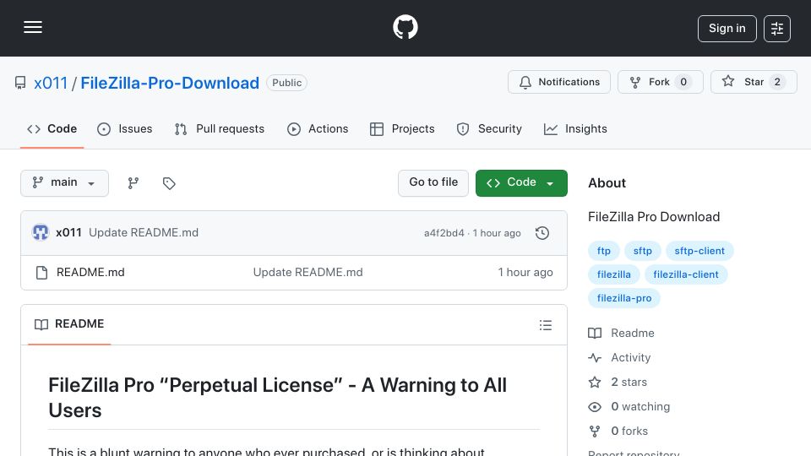Viewport: 811px width, 456px height.
Task: Fork this repository
Action: coord(660,82)
